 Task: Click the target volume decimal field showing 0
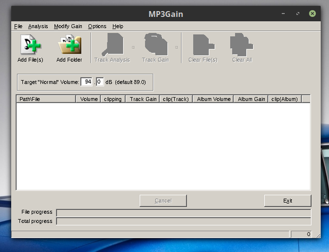click(x=100, y=82)
